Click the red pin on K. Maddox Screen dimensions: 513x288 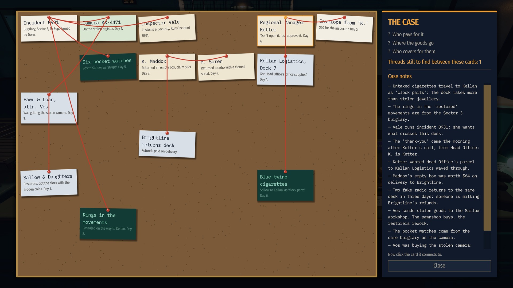click(x=167, y=56)
